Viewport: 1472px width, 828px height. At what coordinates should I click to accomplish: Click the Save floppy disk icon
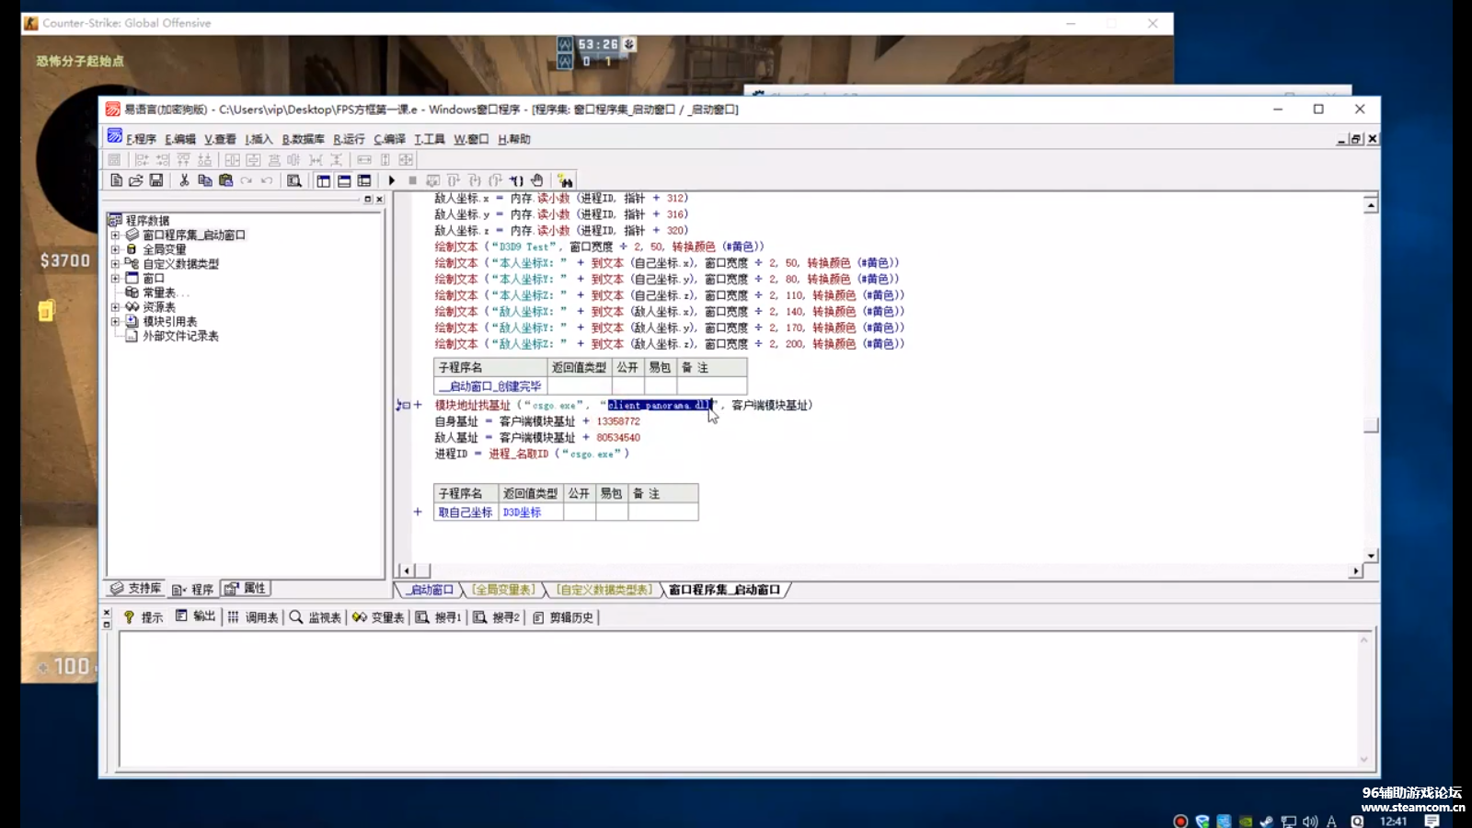[156, 180]
